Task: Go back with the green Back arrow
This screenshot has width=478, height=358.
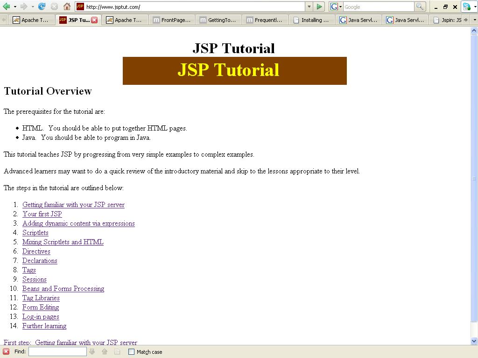Action: coord(6,7)
